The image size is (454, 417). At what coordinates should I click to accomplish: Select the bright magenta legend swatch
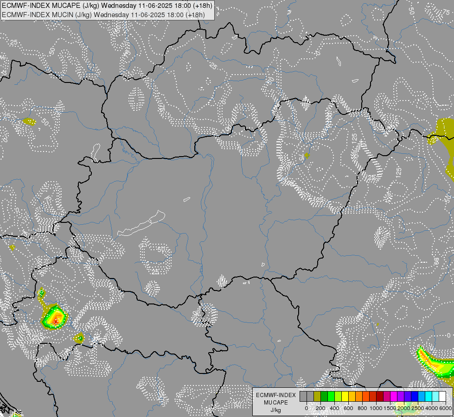(394, 397)
